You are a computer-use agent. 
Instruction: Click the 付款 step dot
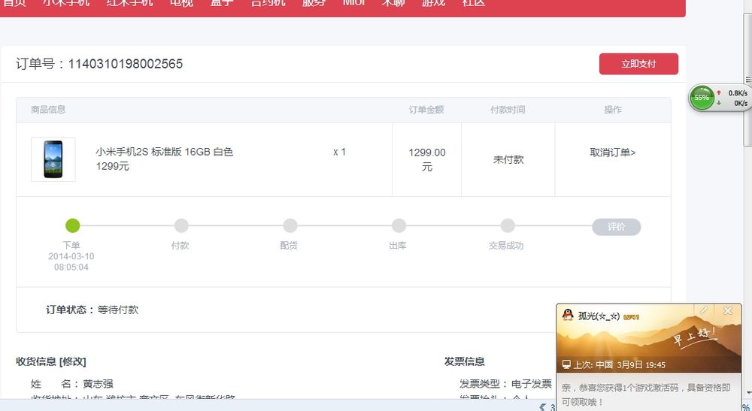pos(181,225)
